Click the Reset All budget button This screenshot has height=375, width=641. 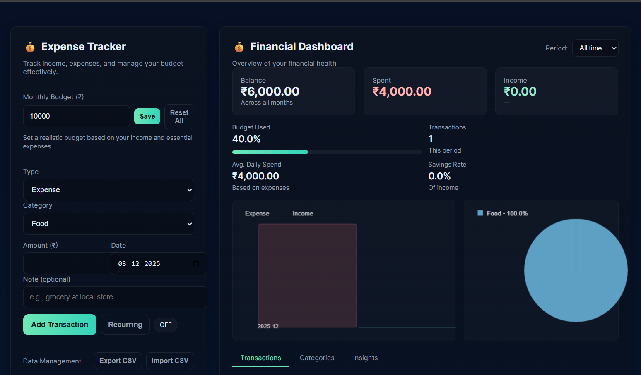[179, 116]
